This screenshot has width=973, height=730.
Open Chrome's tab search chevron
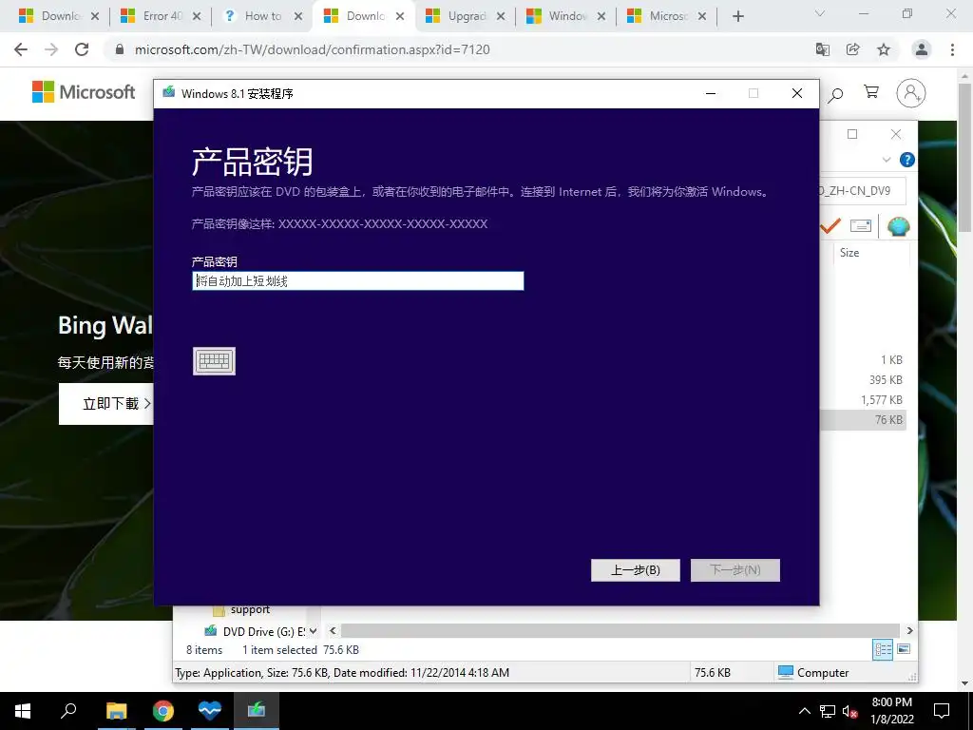point(820,13)
